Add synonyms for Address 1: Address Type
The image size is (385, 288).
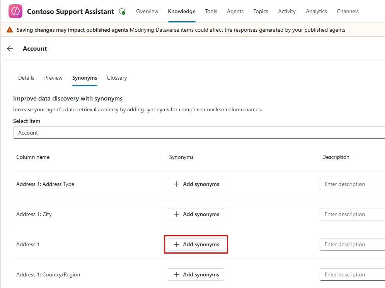click(x=196, y=184)
